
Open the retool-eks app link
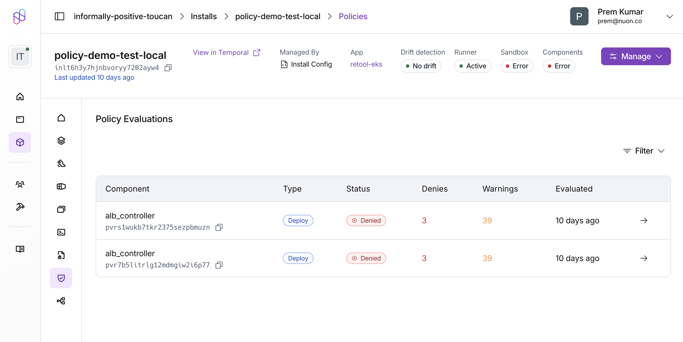[x=366, y=64]
